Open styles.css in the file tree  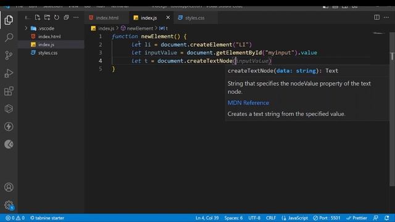click(x=48, y=53)
